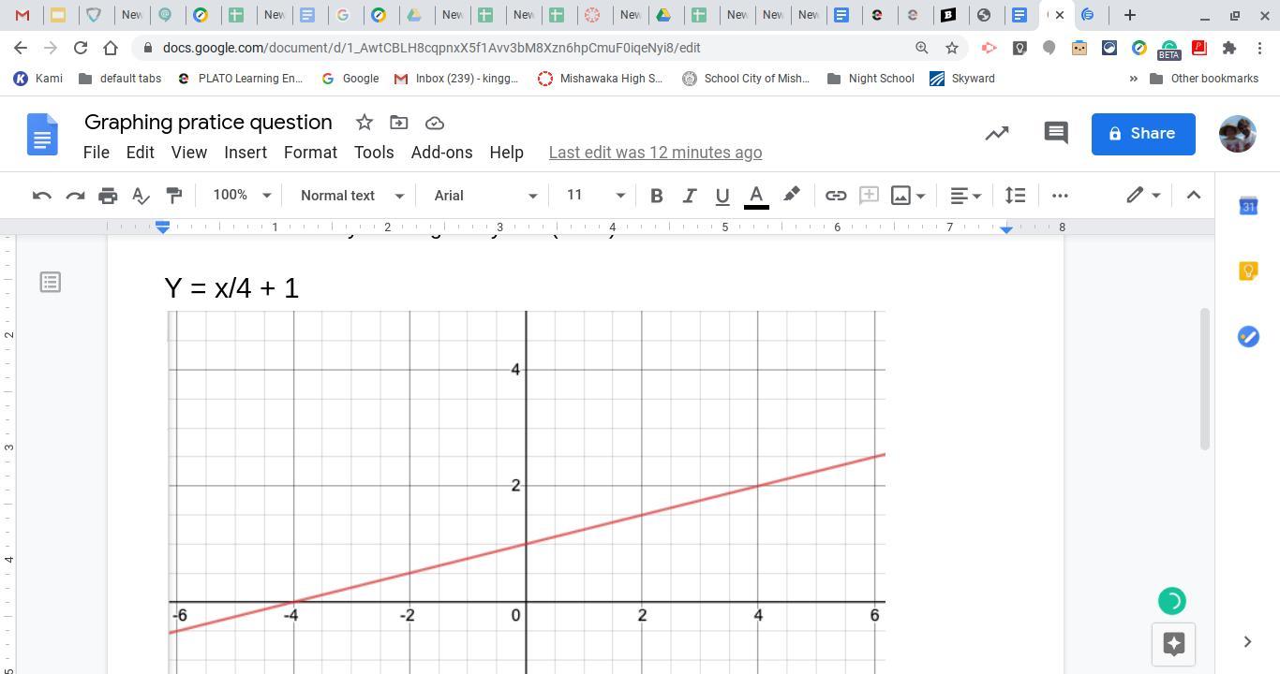Hide the side panel with arrow
Viewport: 1280px width, 674px height.
(x=1247, y=642)
